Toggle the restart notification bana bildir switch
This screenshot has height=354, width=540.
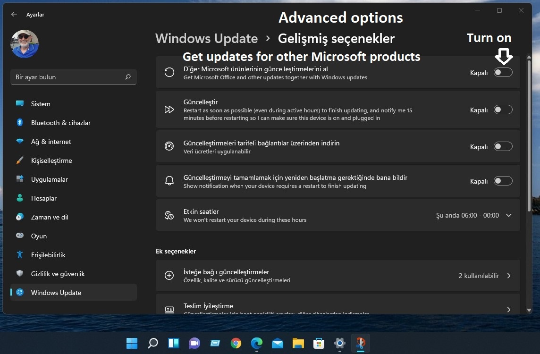(x=503, y=181)
